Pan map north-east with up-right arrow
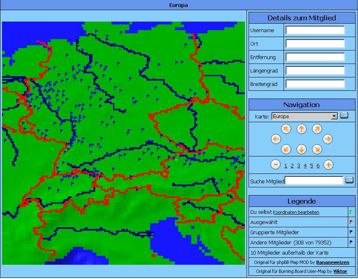358x279 pixels. 317,129
